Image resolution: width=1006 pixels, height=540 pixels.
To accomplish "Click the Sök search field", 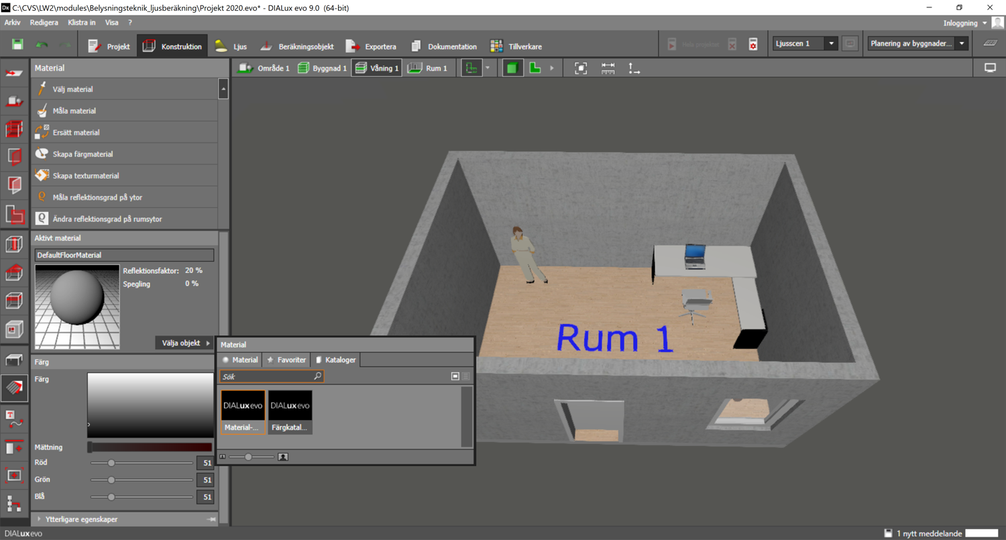I will [266, 376].
